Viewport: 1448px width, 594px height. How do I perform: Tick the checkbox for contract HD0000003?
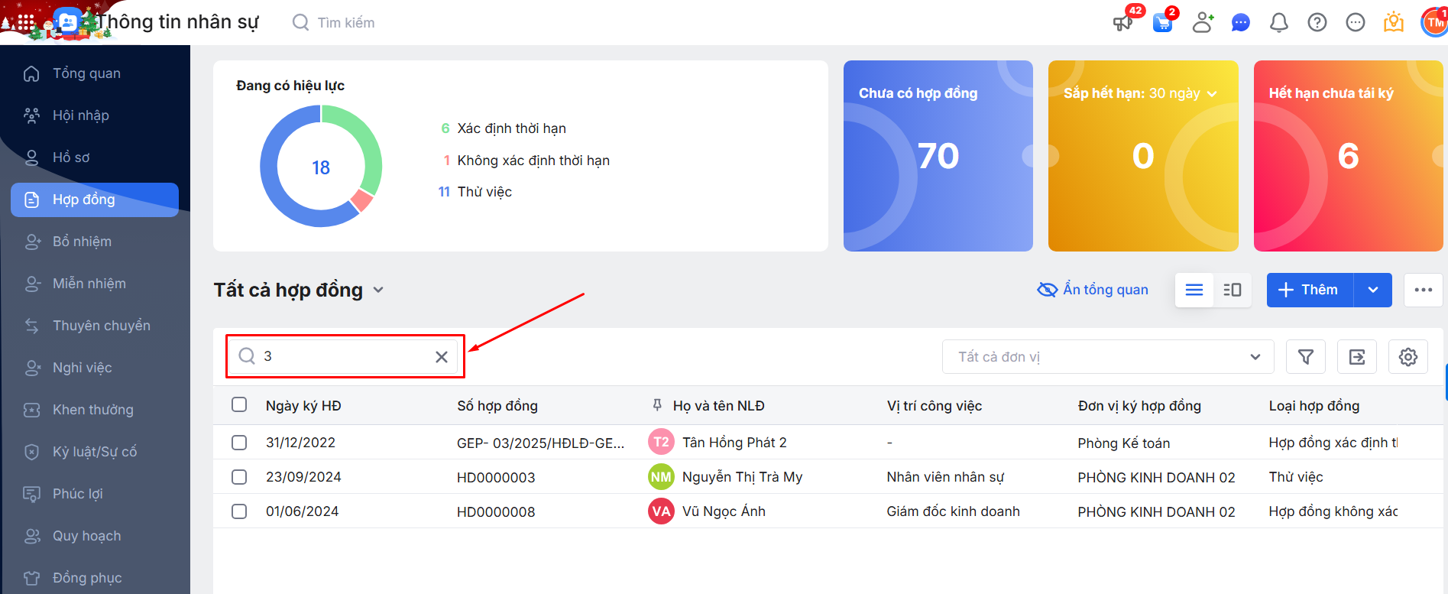click(x=239, y=477)
